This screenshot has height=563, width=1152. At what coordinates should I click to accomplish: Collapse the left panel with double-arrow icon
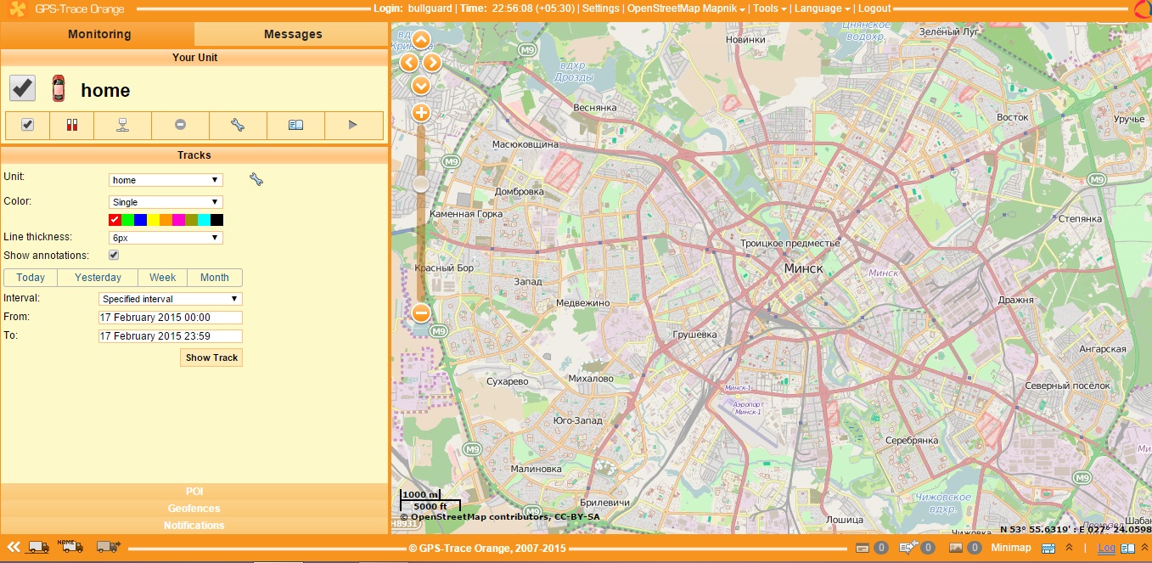(14, 547)
